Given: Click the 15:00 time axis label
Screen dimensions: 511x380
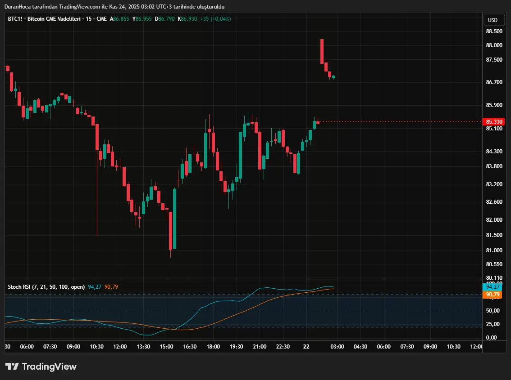Looking at the screenshot, I should 167,346.
